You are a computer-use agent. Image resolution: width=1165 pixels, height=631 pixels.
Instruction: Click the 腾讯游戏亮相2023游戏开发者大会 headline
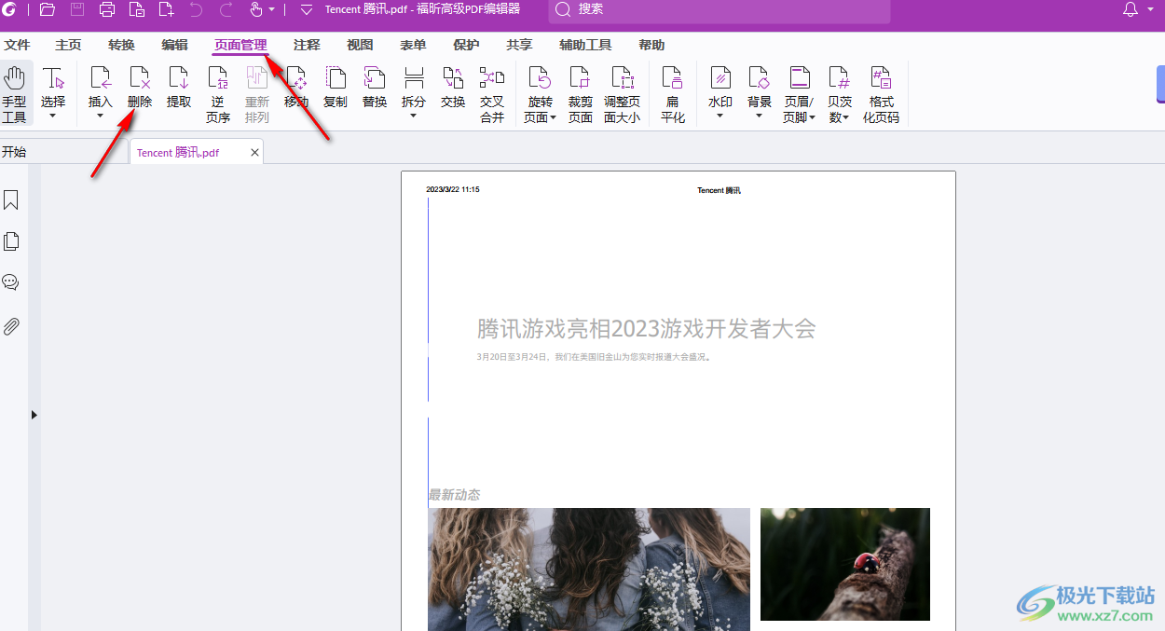(x=647, y=328)
